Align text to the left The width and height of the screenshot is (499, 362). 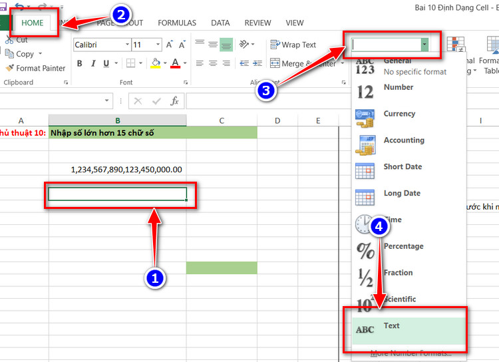pos(200,63)
